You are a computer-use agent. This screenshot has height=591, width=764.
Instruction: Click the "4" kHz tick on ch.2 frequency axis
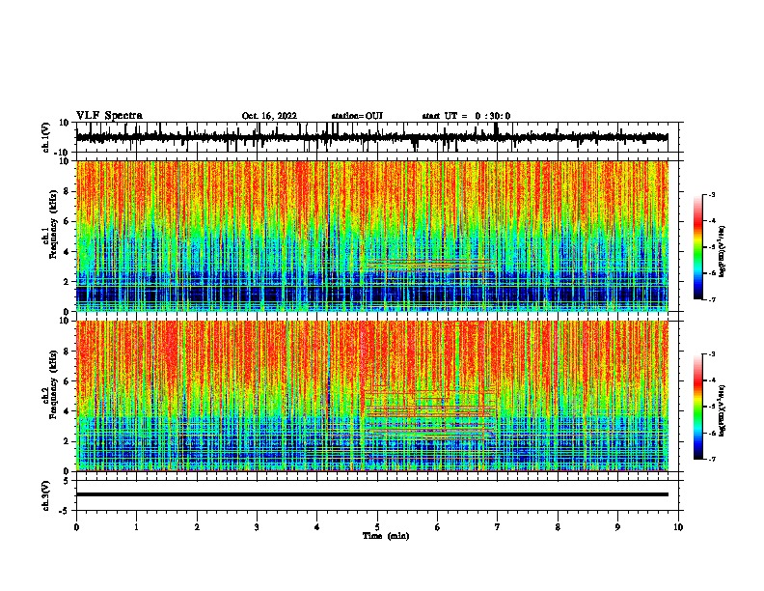point(67,411)
